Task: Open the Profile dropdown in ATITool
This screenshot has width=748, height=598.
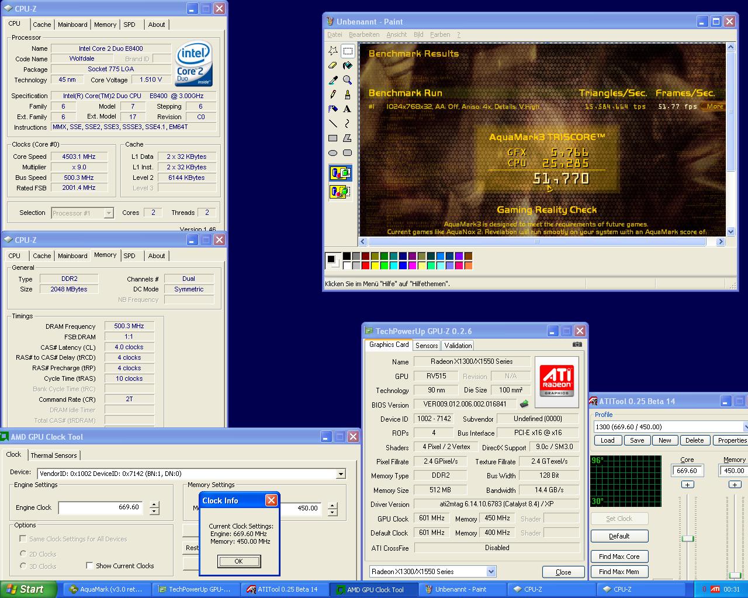Action: pyautogui.click(x=746, y=427)
